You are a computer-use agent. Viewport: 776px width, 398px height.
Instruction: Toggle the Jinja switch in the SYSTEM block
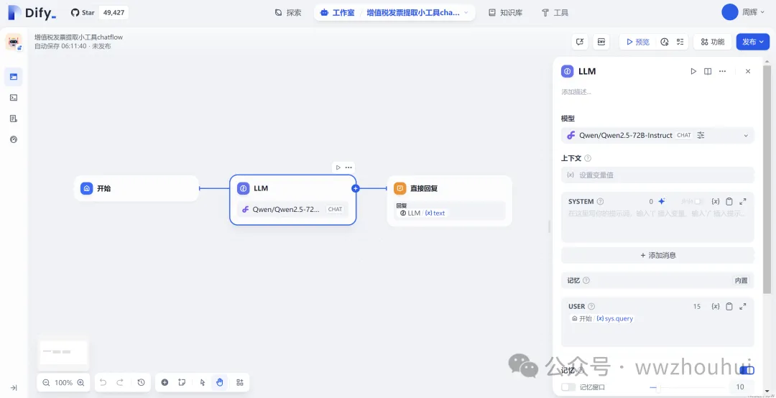[x=698, y=201]
